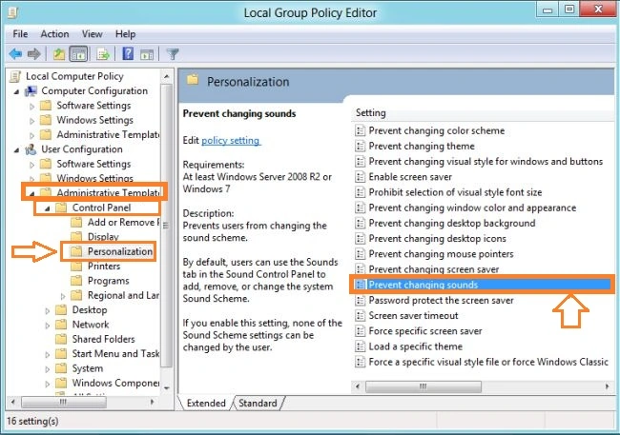Click the Filter funnel toolbar icon
Screen dimensions: 620x435
pyautogui.click(x=173, y=53)
